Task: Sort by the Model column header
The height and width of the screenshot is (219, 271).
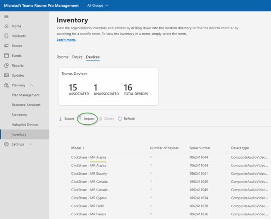Action: point(78,148)
